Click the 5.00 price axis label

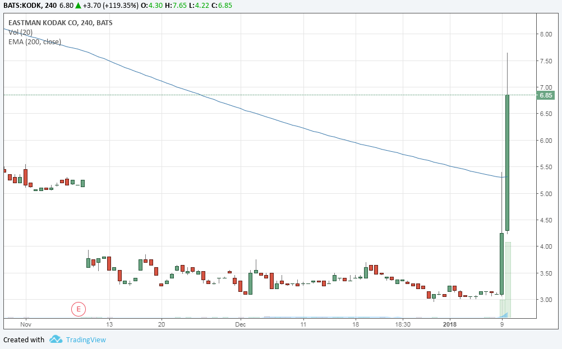point(546,194)
